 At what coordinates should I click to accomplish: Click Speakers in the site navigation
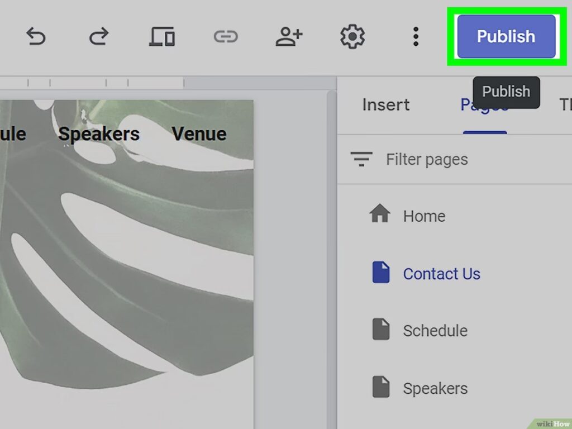pyautogui.click(x=99, y=134)
